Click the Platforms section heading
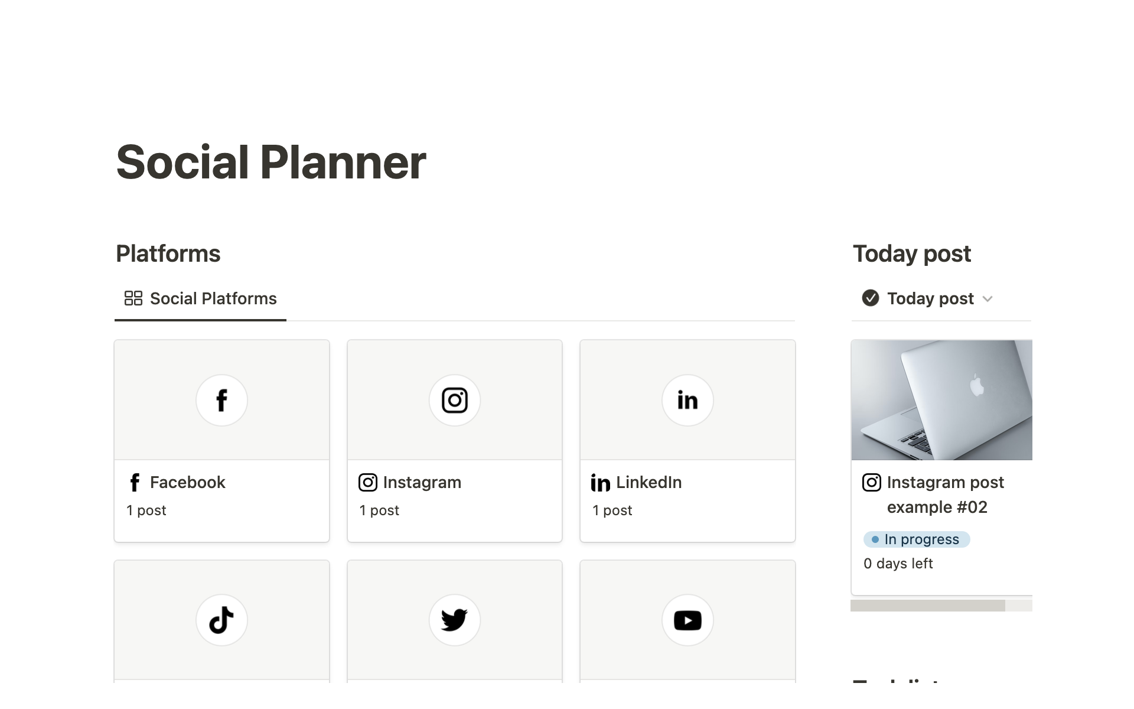Screen dimensions: 1134x709 pos(168,254)
